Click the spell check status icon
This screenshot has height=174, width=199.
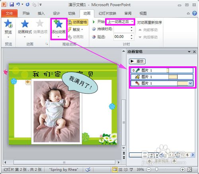pos(88,170)
